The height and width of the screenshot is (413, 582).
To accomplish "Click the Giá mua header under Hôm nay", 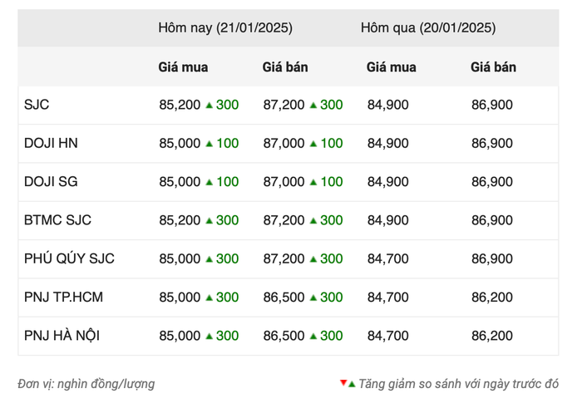I will point(183,67).
